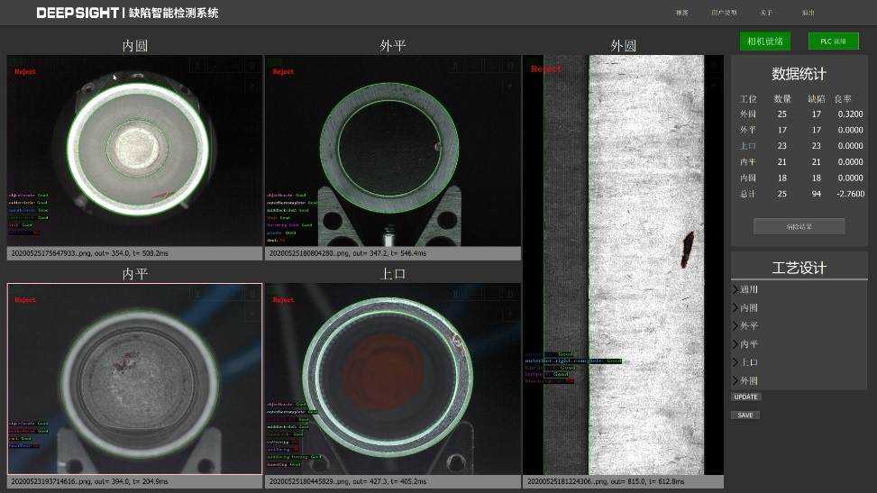Image resolution: width=877 pixels, height=493 pixels.
Task: Click the 内平 row label in statistics table
Action: [748, 161]
